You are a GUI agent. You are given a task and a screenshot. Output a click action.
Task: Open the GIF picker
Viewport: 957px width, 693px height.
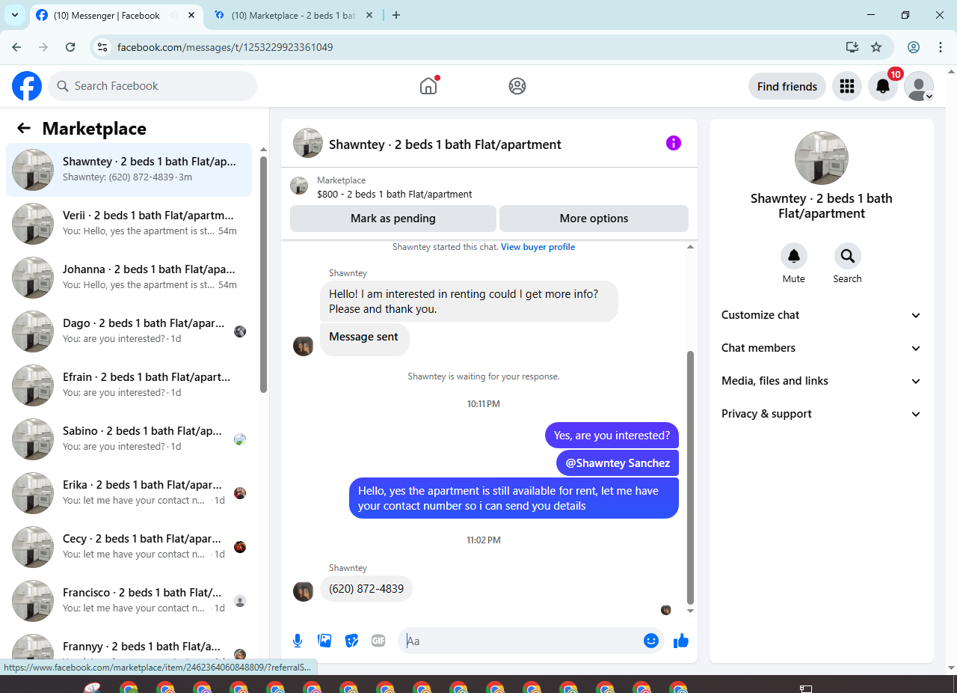tap(378, 641)
